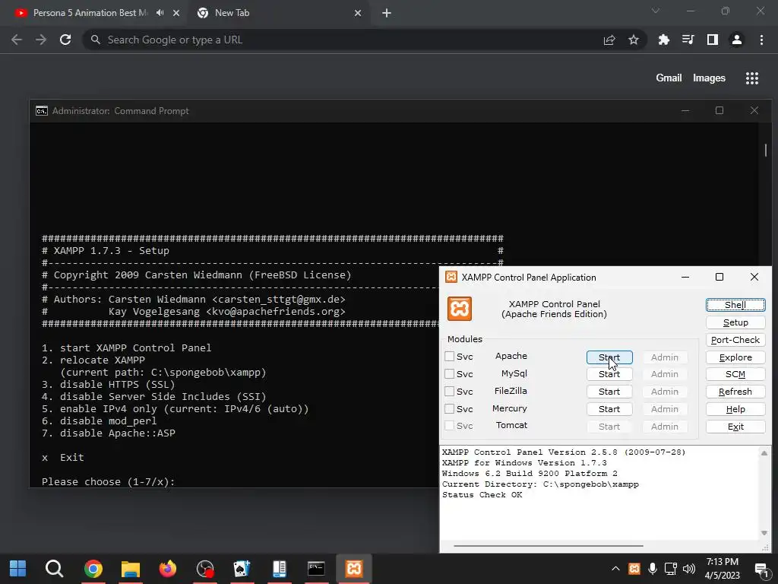Click the Explore button
This screenshot has height=584, width=778.
(x=735, y=357)
